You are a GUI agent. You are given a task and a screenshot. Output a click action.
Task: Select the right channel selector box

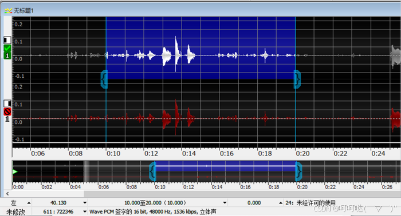[7, 103]
